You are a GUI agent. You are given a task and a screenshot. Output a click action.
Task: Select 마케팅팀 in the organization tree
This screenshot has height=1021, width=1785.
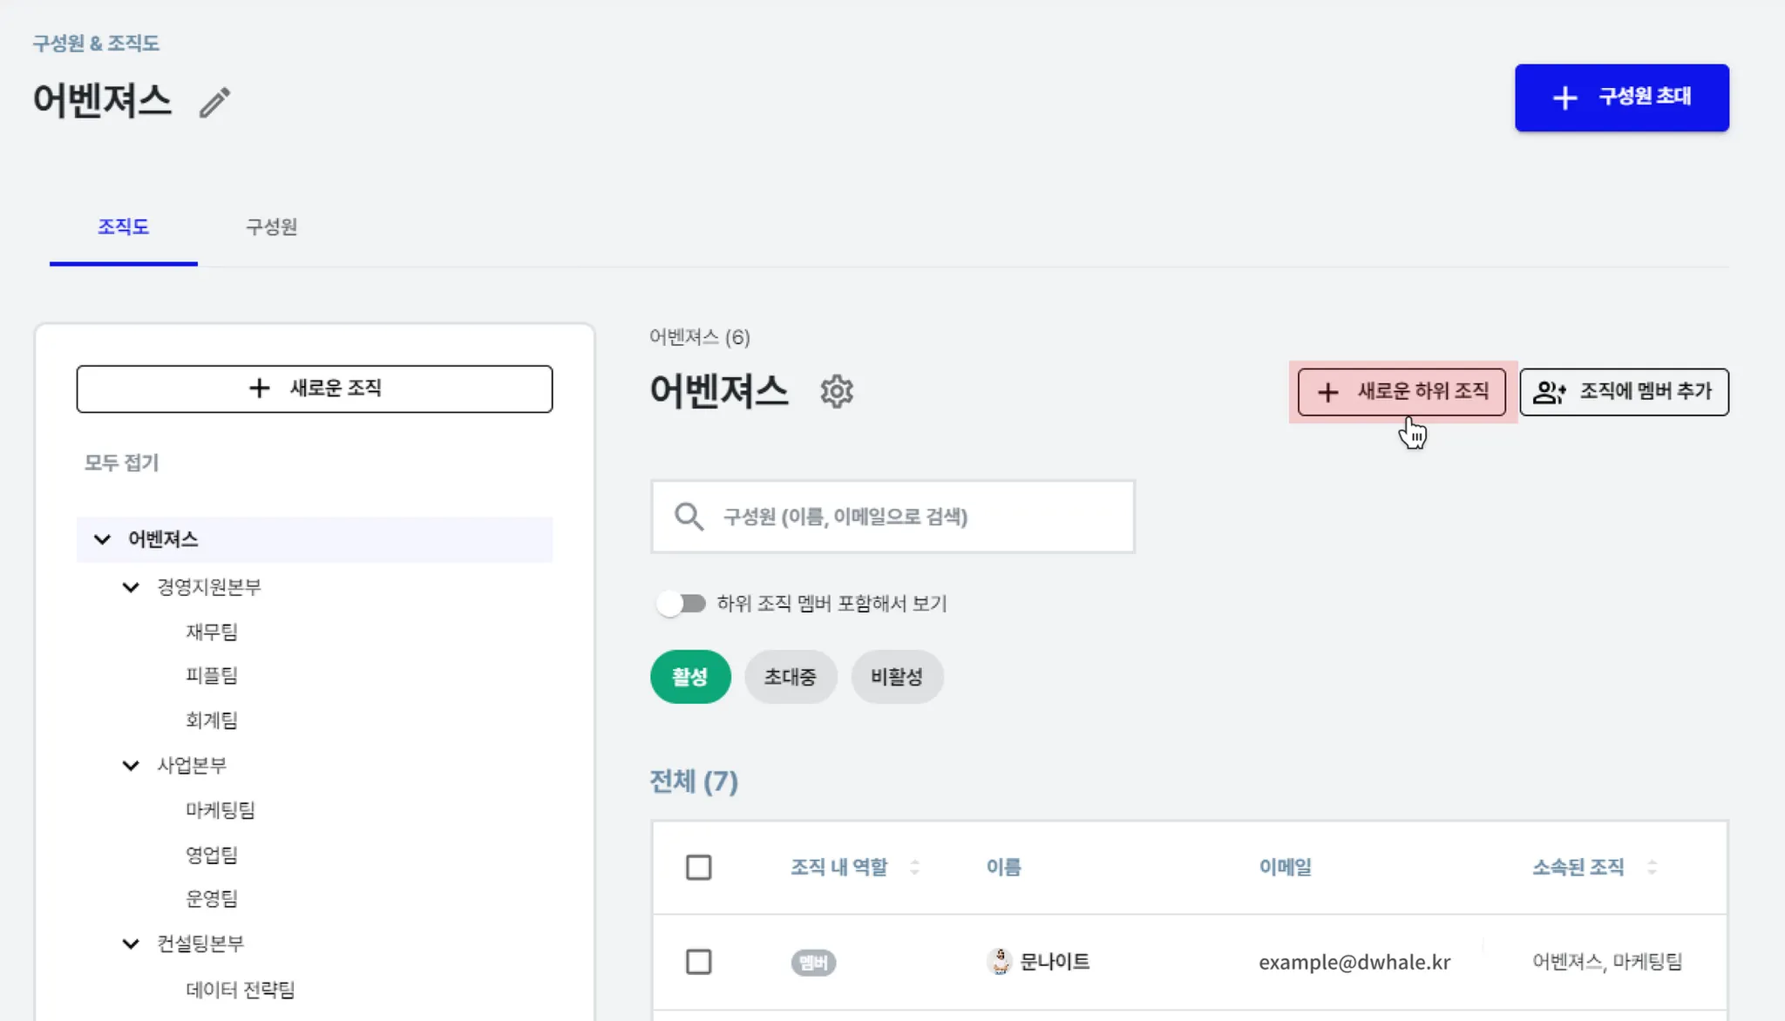[220, 810]
